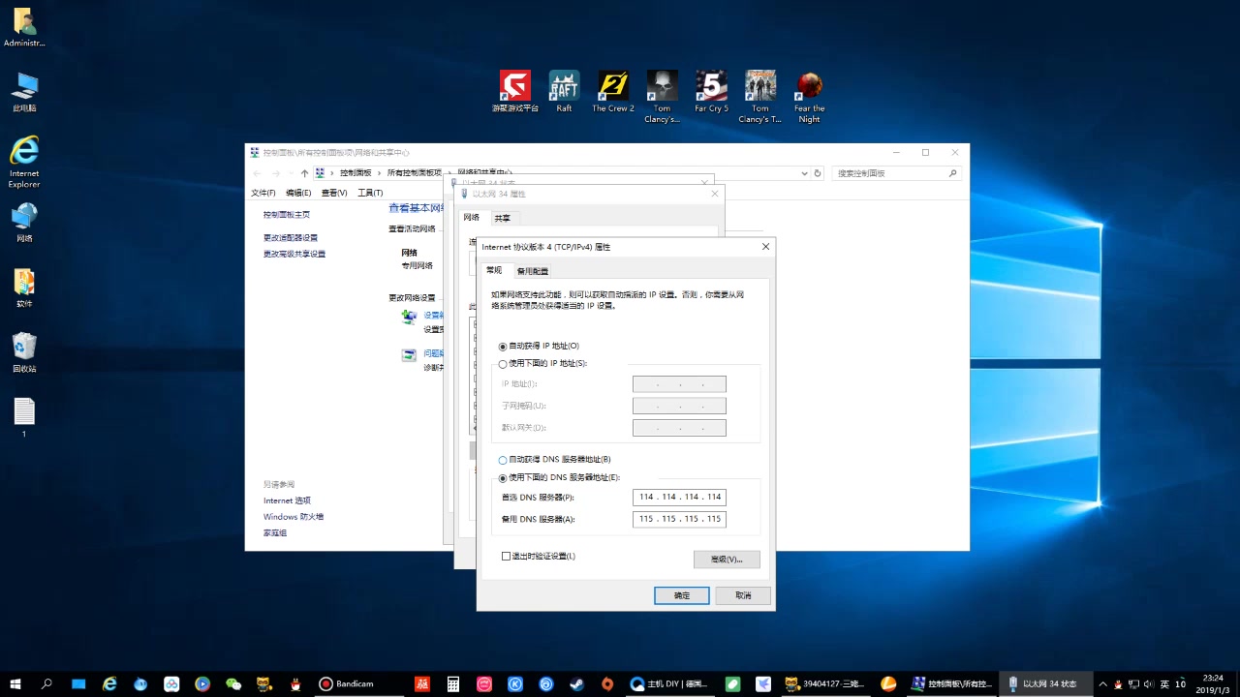Select 自动获得 IP 地址 radio button
The width and height of the screenshot is (1240, 697).
(x=503, y=346)
